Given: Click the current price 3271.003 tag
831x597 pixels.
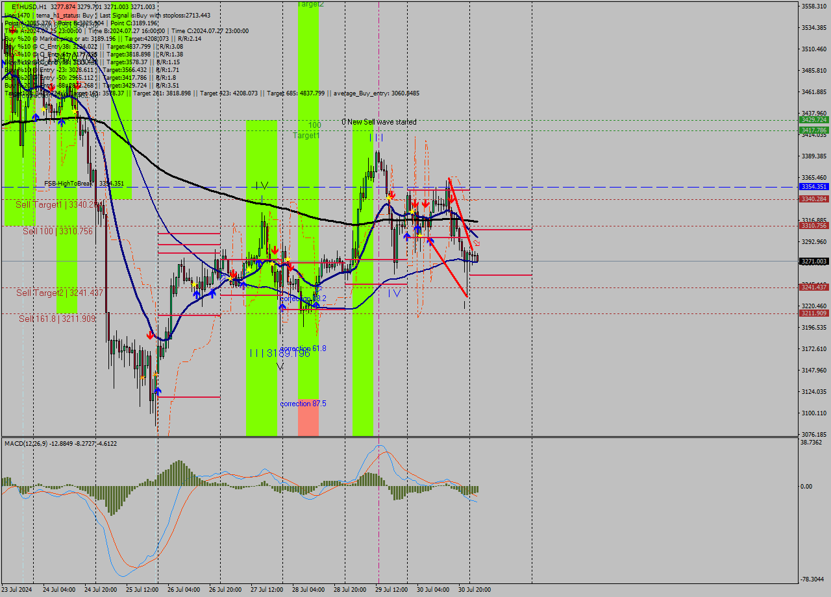Looking at the screenshot, I should pos(814,262).
